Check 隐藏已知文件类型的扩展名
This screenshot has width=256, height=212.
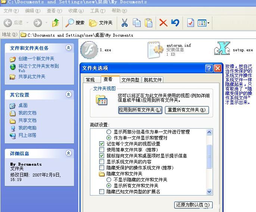[x=102, y=191]
